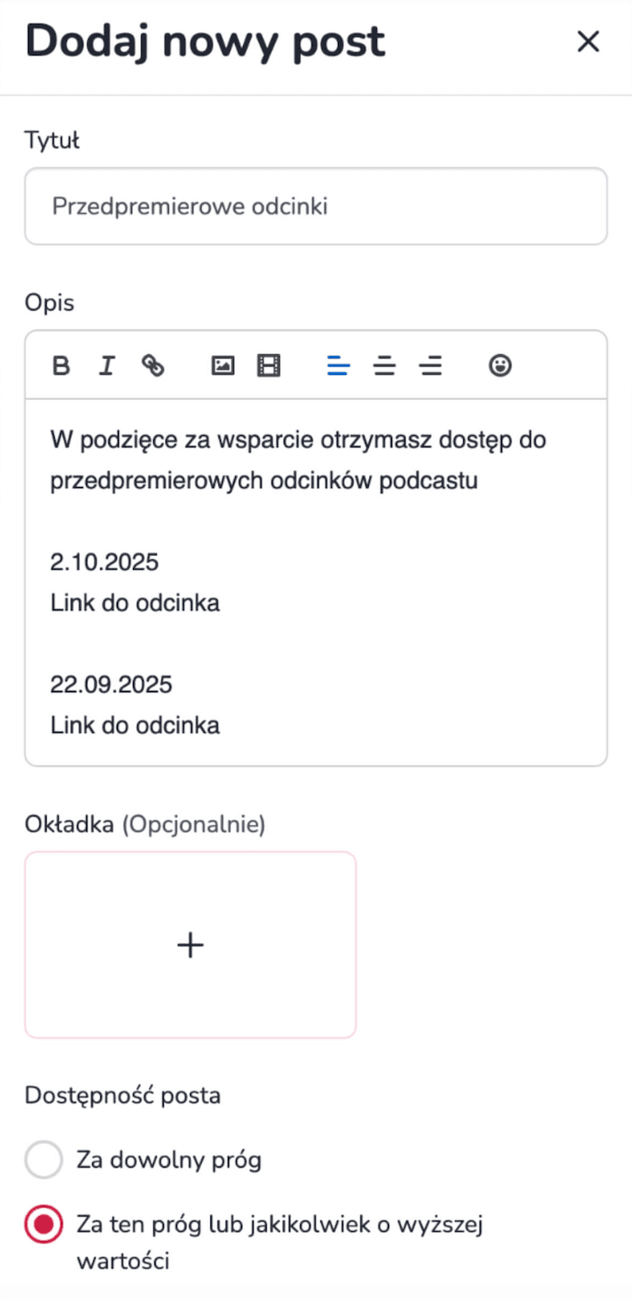The width and height of the screenshot is (632, 1300).
Task: Open the emoji picker
Action: (500, 366)
